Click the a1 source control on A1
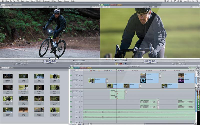200x125 pixels. (x=73, y=92)
